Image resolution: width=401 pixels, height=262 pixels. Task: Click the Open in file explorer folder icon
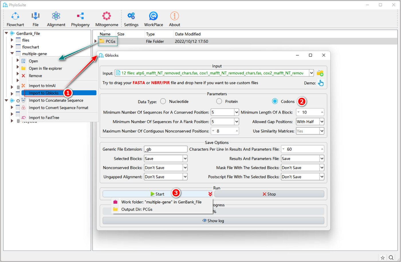click(x=23, y=68)
